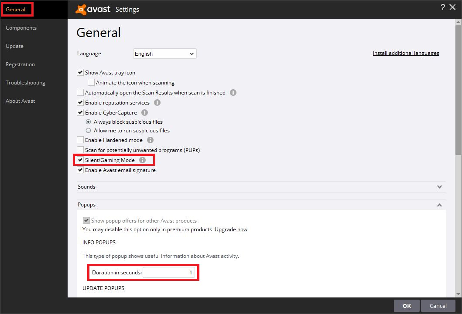Image resolution: width=462 pixels, height=314 pixels.
Task: Open the General settings section
Action: tap(15, 10)
